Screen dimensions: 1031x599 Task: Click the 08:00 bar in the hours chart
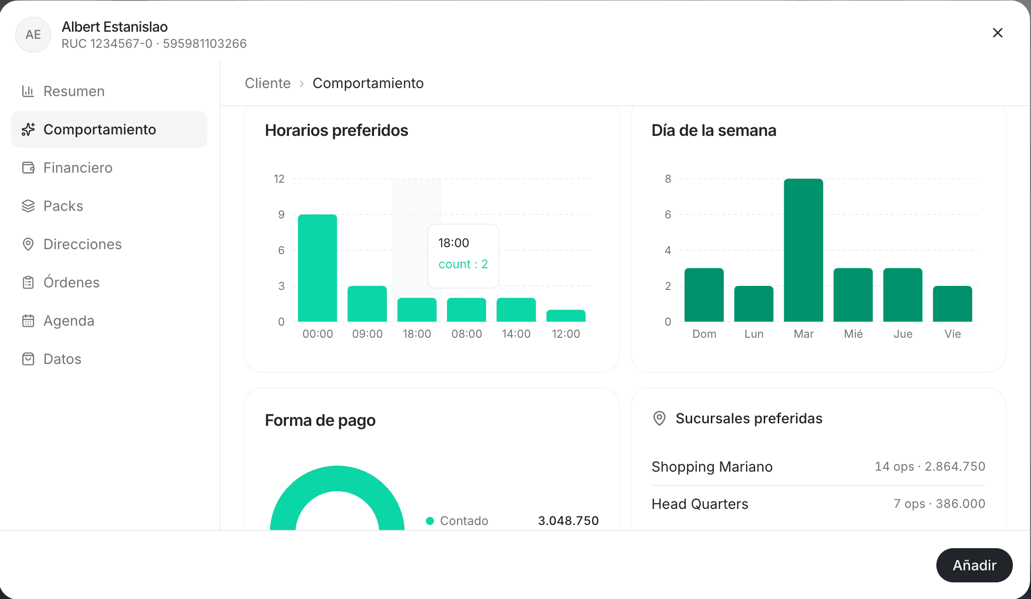(467, 310)
